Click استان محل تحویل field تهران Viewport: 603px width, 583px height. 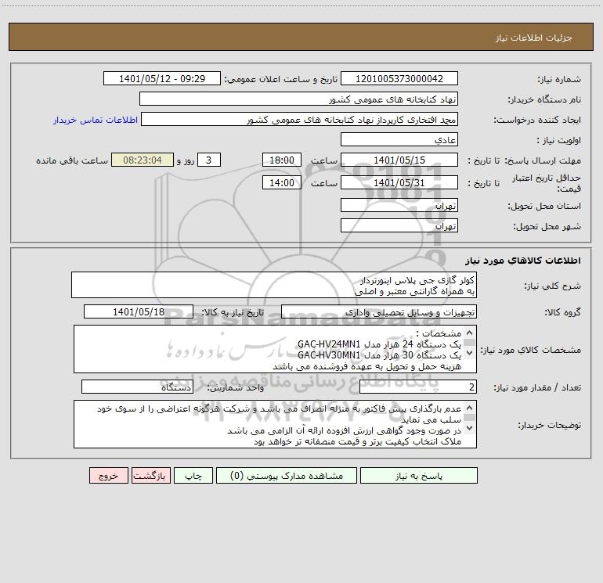pos(399,206)
